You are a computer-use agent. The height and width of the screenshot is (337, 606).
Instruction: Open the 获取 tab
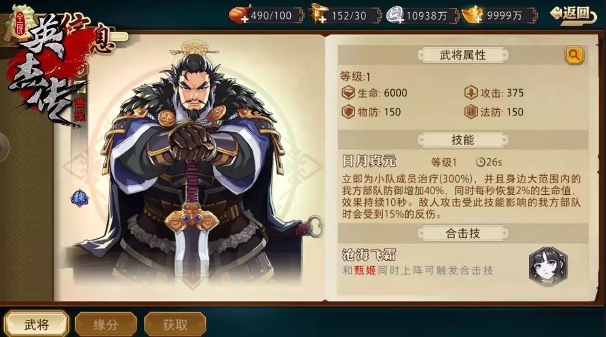coord(175,324)
